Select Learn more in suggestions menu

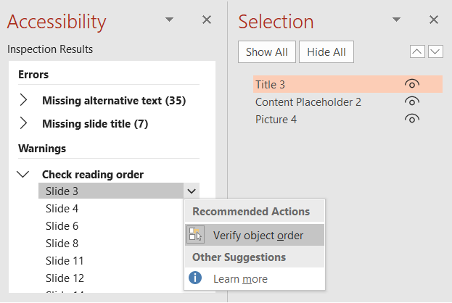(255, 278)
